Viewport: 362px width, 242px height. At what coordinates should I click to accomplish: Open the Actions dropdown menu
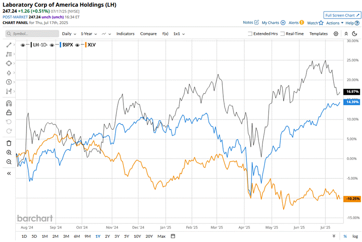pyautogui.click(x=335, y=23)
